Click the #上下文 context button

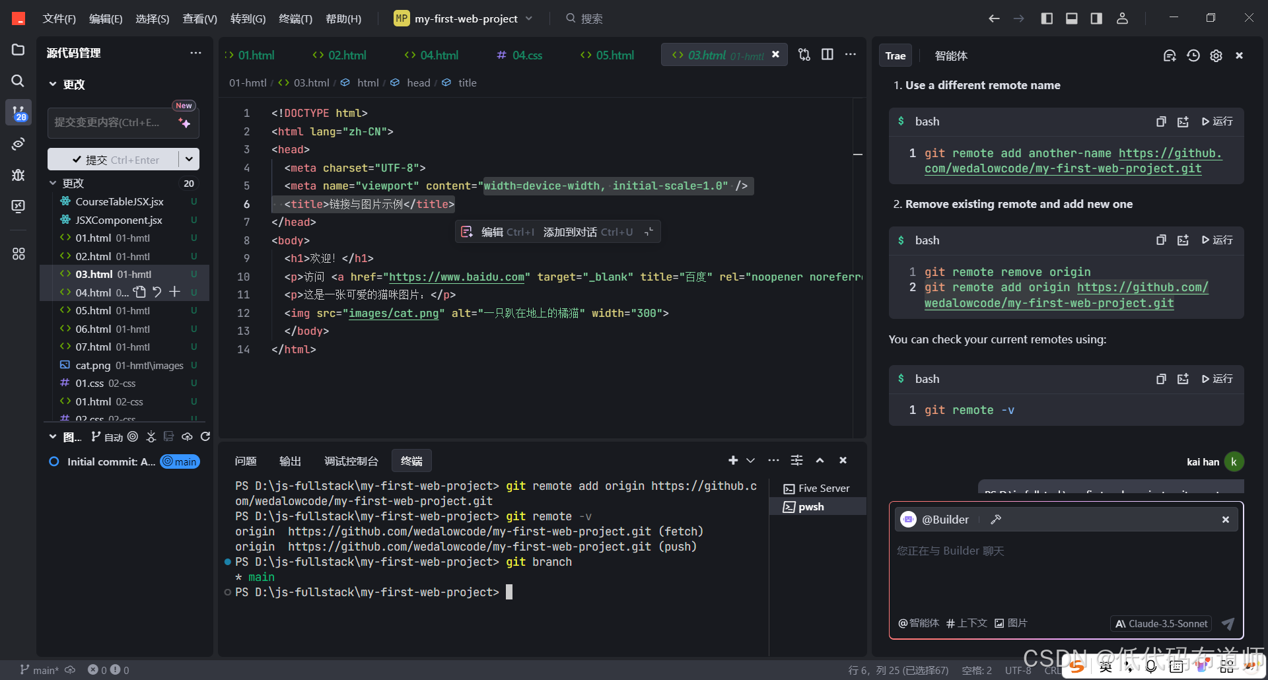pos(967,623)
